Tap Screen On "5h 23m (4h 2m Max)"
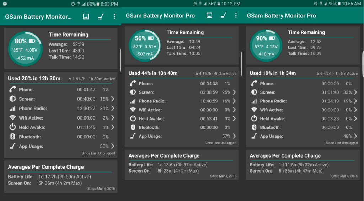Viewport: 364px width, 201px height. click(x=178, y=171)
